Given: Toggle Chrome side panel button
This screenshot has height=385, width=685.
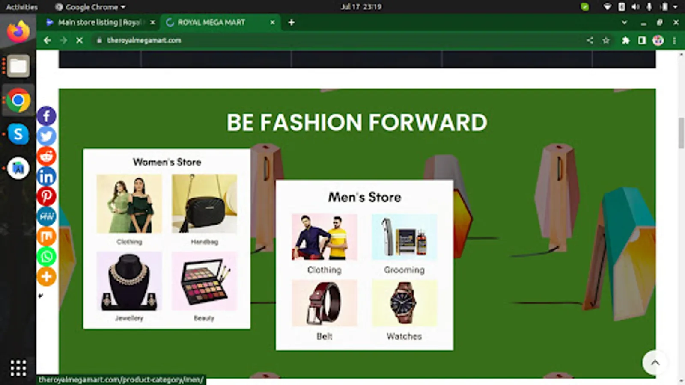Looking at the screenshot, I should (642, 40).
